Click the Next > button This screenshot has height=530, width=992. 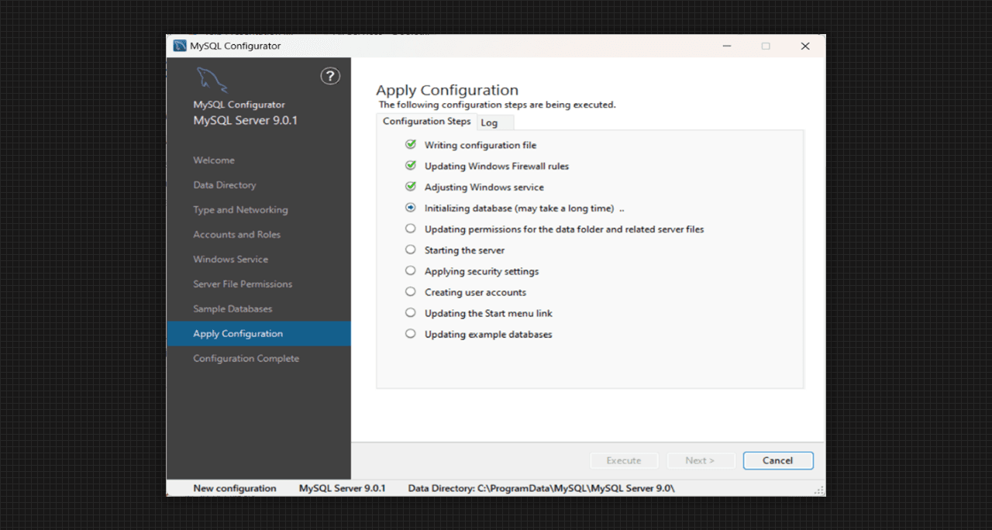[x=700, y=460]
